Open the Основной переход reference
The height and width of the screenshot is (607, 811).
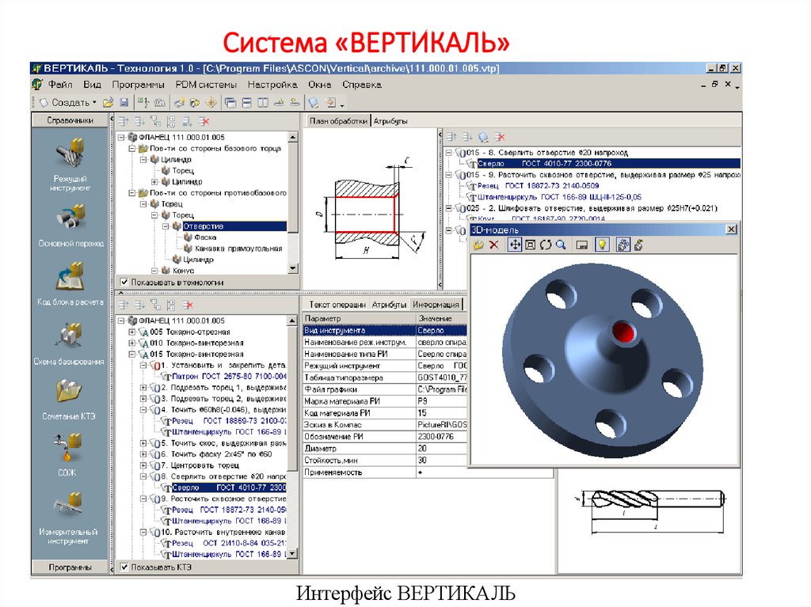(70, 226)
